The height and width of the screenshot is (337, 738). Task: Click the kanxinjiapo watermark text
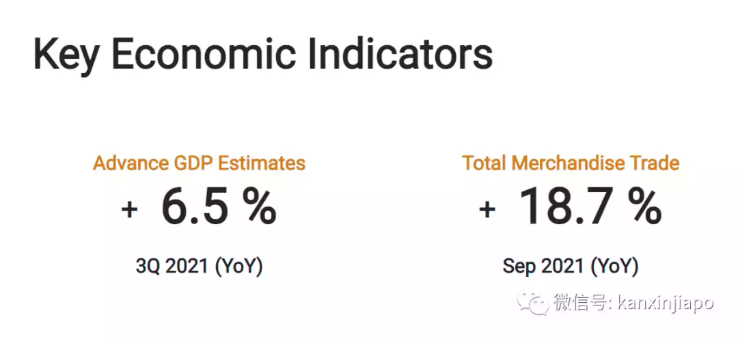pos(665,301)
